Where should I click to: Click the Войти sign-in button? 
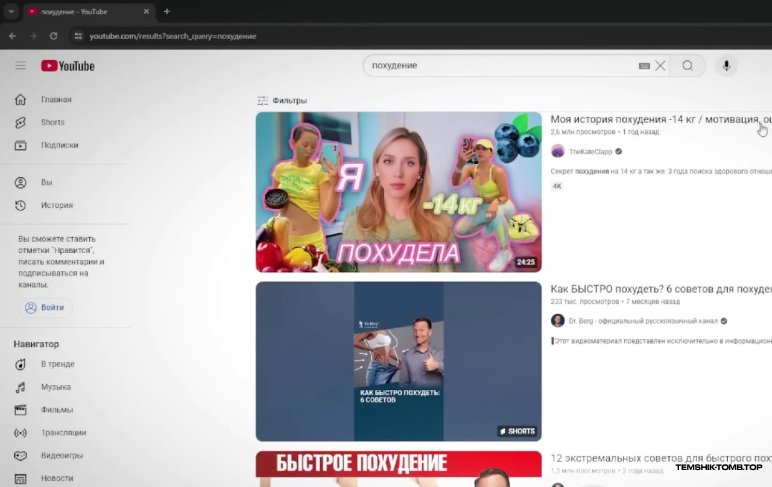45,307
